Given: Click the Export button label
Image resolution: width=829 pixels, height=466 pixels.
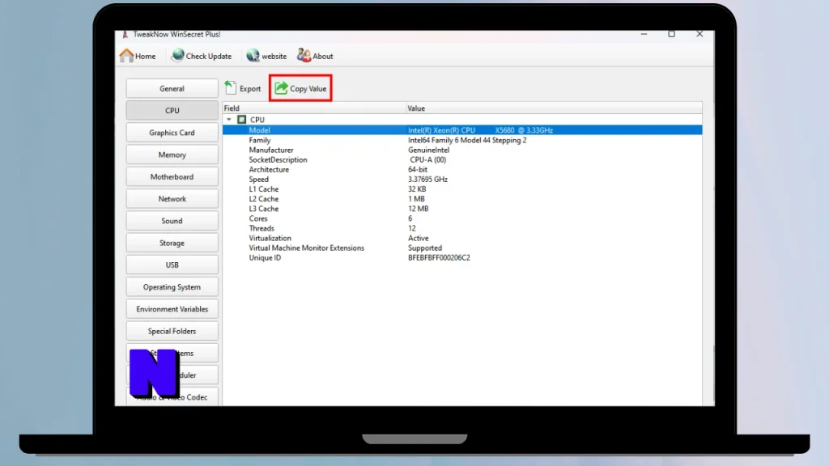Looking at the screenshot, I should click(x=250, y=89).
